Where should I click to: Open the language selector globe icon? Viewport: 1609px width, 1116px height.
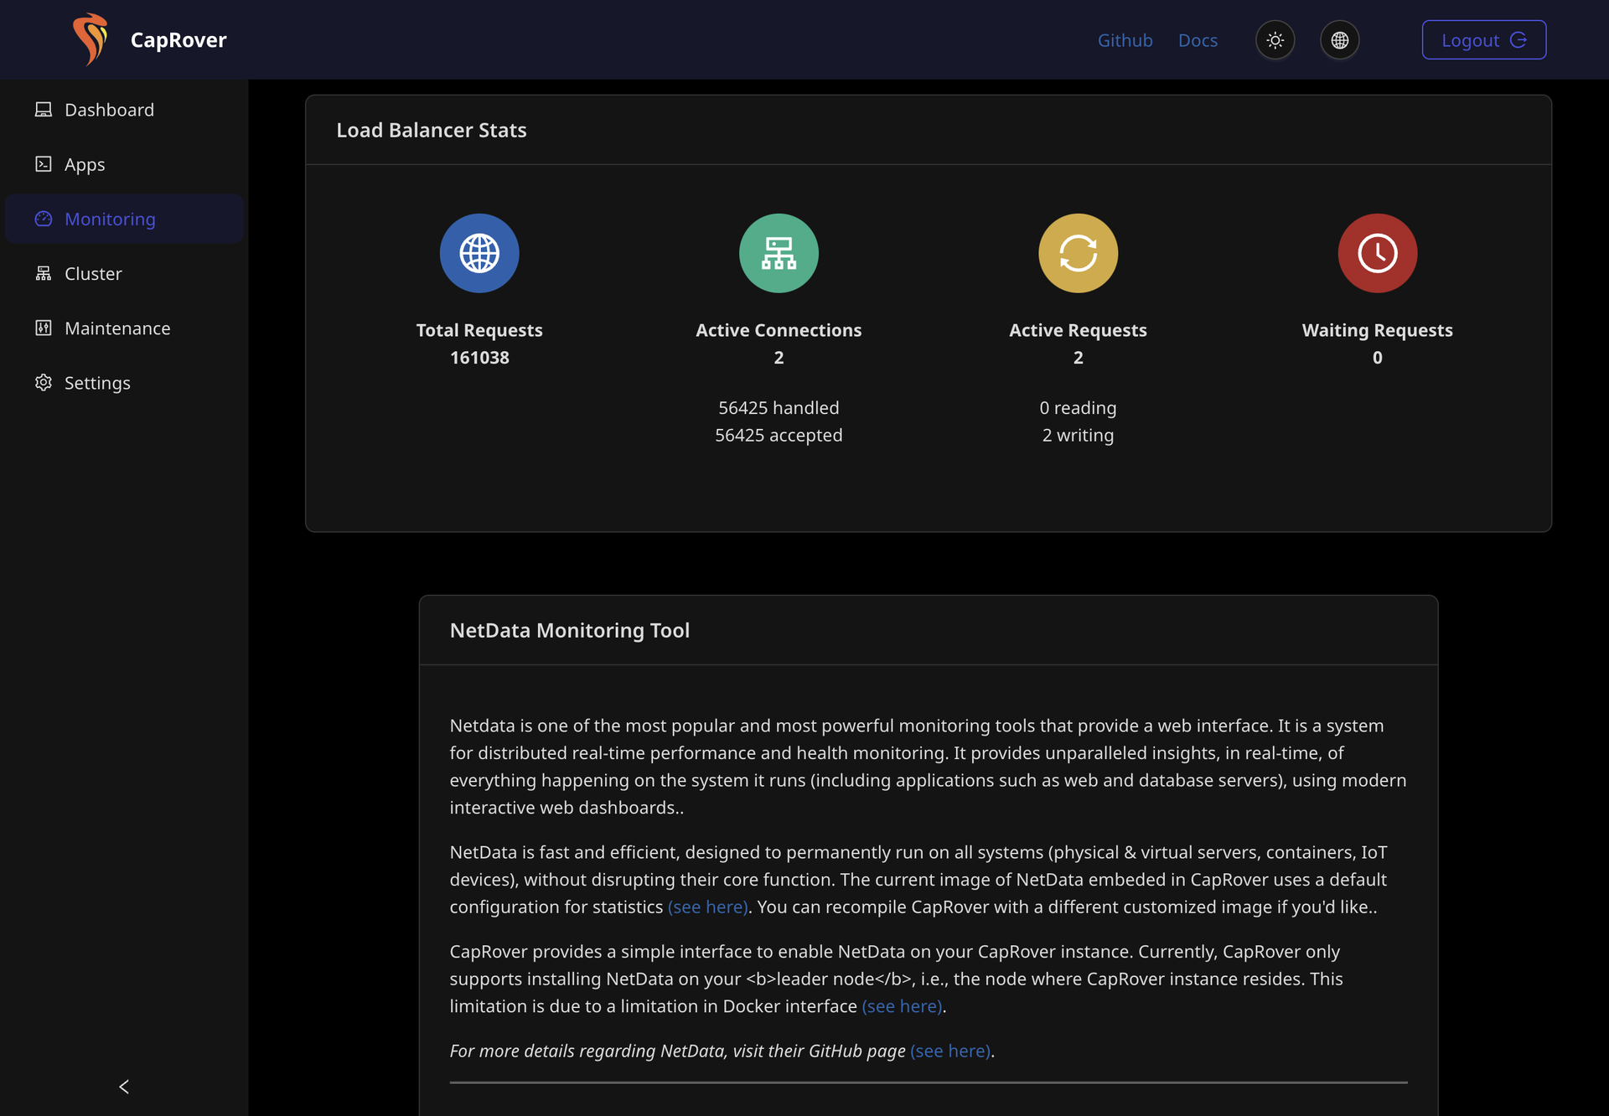coord(1339,40)
